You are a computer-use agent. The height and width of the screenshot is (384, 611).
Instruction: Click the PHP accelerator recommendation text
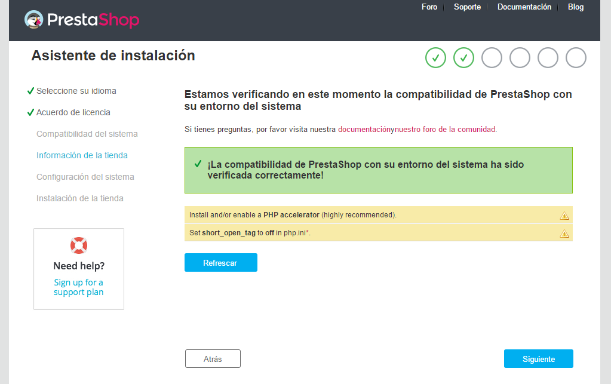tap(293, 215)
